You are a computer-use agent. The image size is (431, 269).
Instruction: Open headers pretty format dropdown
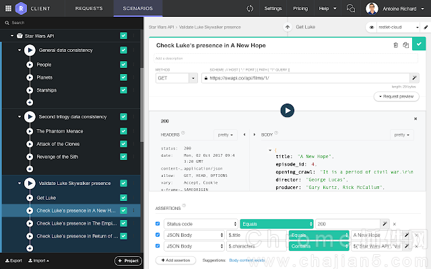(226, 134)
